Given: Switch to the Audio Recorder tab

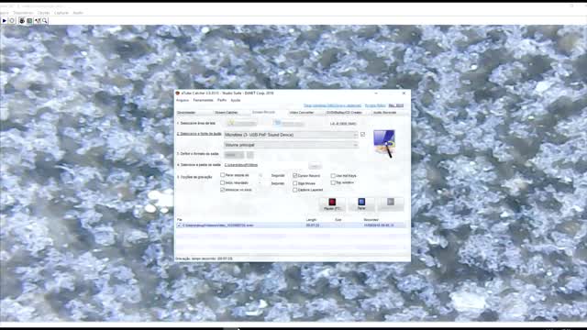Looking at the screenshot, I should pos(384,112).
